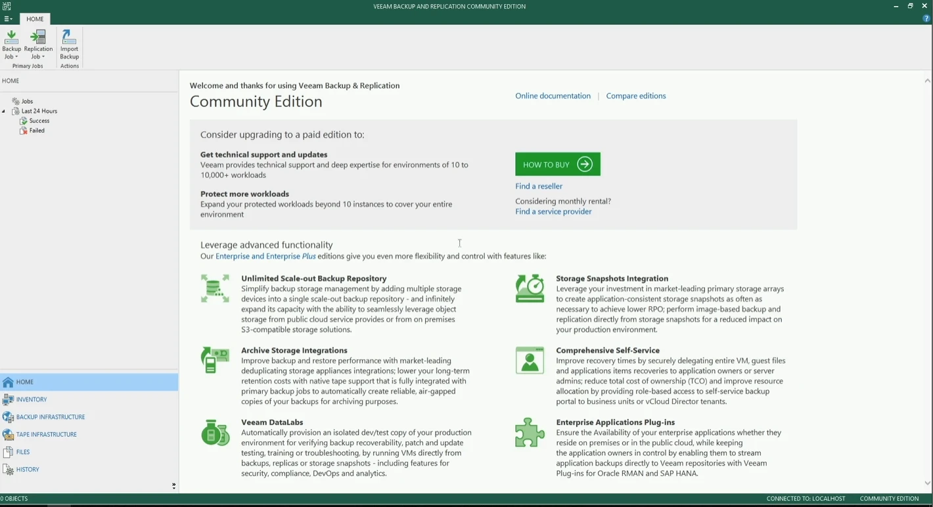
Task: Click the blue help question mark icon
Action: tap(926, 19)
